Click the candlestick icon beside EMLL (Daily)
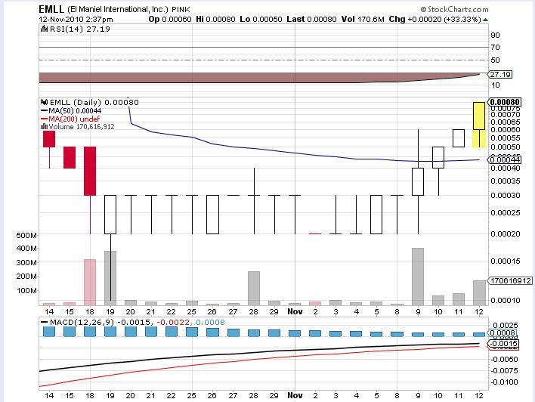 point(44,102)
